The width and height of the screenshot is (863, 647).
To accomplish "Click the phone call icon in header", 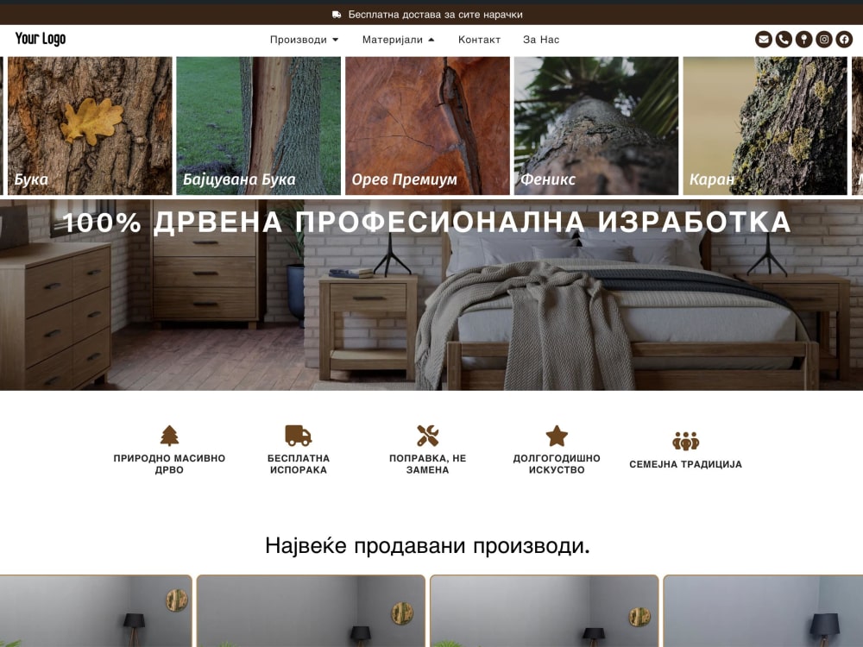I will point(784,40).
